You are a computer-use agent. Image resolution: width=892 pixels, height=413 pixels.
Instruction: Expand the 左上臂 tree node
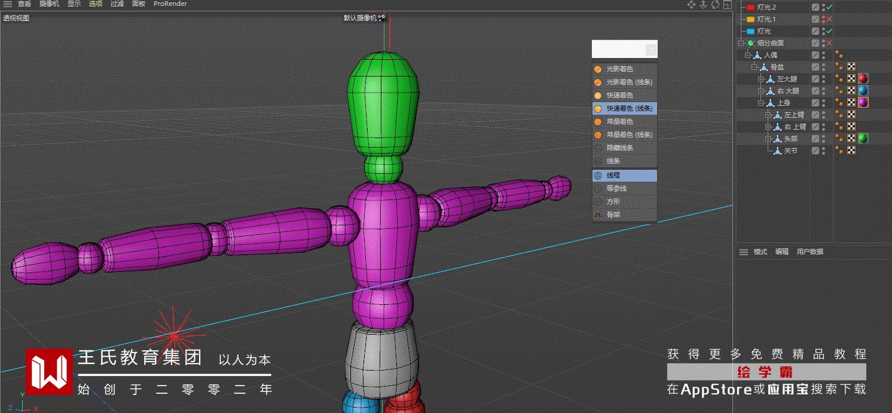pyautogui.click(x=768, y=115)
